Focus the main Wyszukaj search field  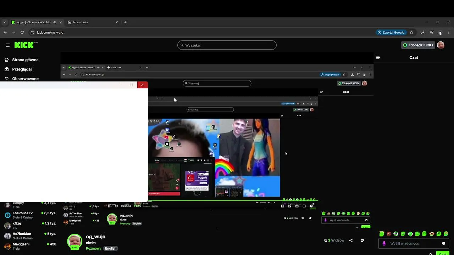coord(227,45)
